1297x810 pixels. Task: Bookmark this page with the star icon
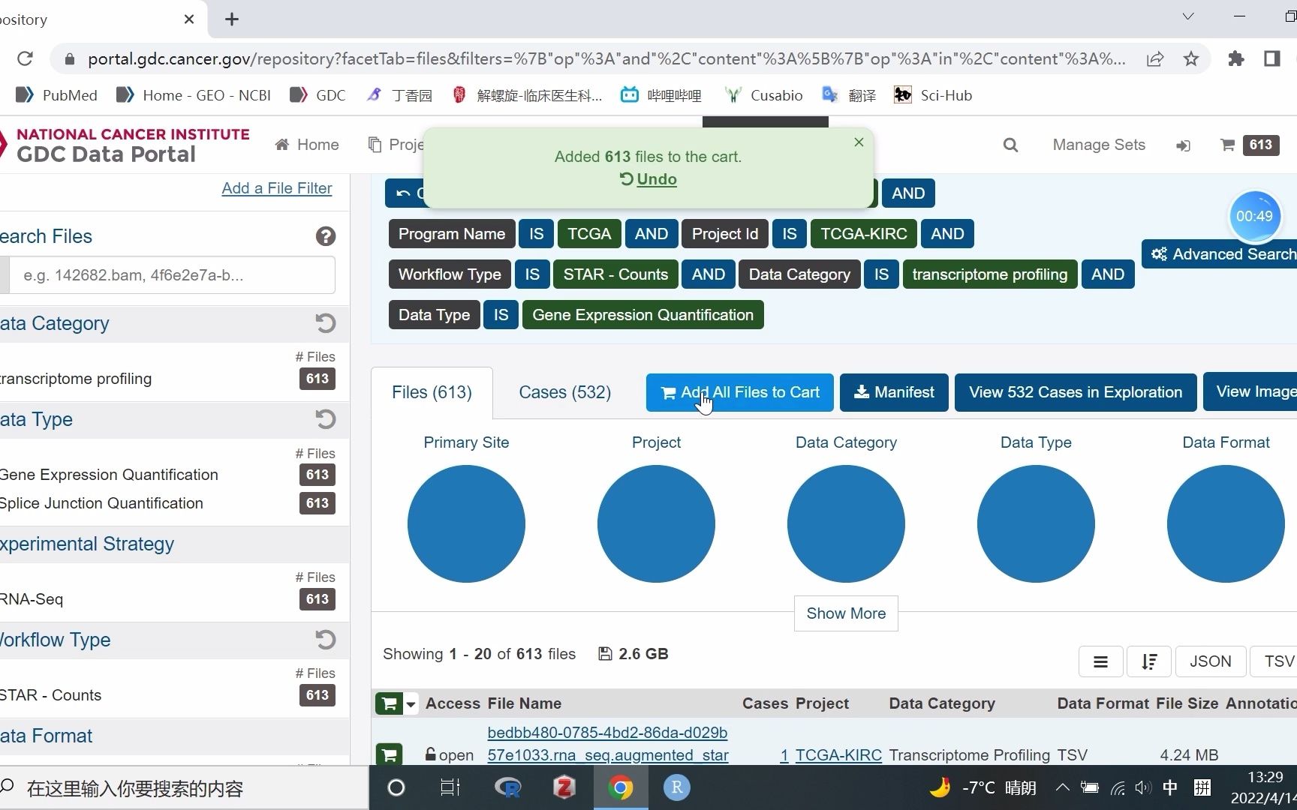click(1191, 58)
